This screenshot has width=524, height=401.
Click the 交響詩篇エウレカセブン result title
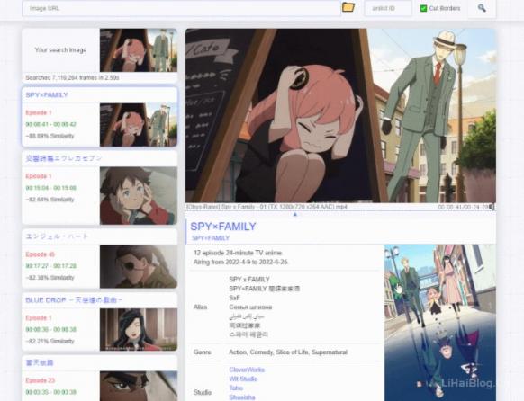pos(64,158)
